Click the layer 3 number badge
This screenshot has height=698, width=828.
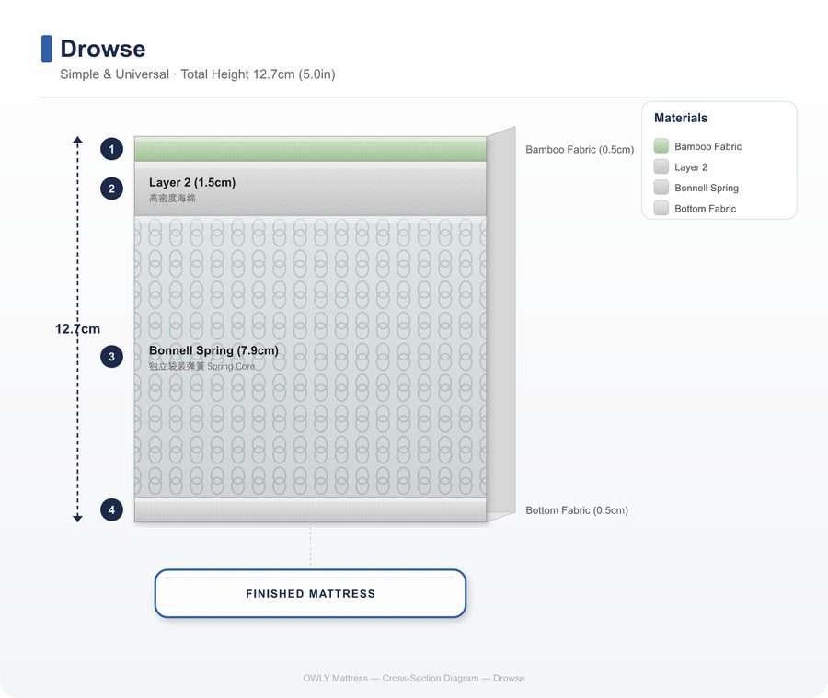(x=111, y=357)
